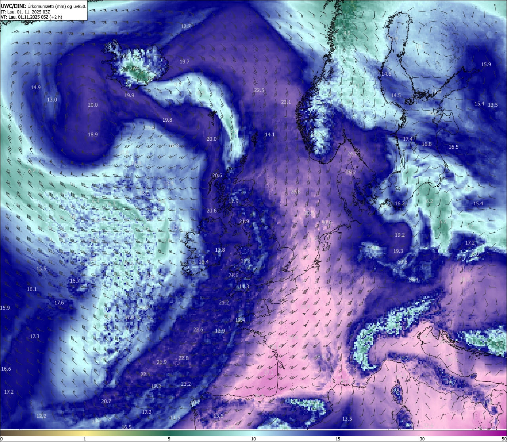Click the 14.1 value on the map

point(270,135)
